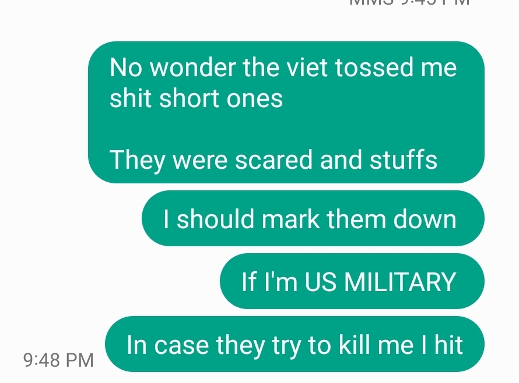
Task: Click the word 'should' in the second bubble
Action: tap(216, 219)
